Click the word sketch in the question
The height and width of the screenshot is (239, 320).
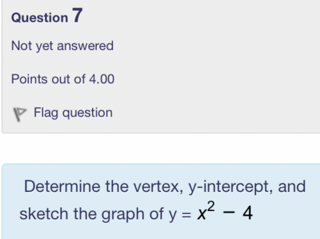tap(44, 214)
